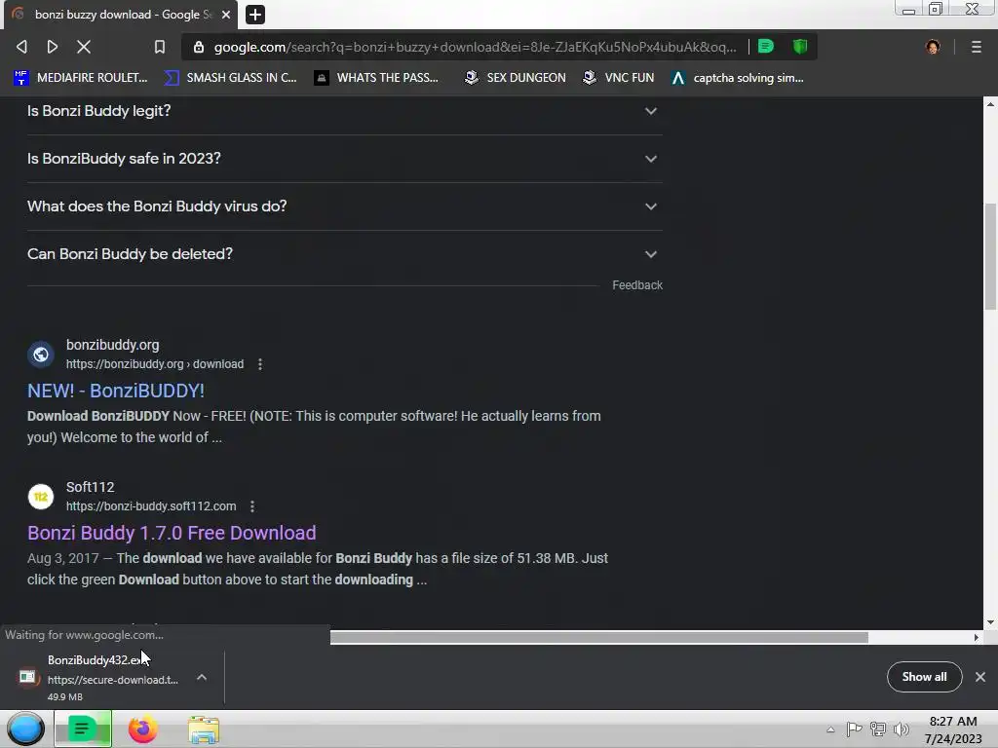
Task: Close the downloads bar
Action: coord(980,677)
